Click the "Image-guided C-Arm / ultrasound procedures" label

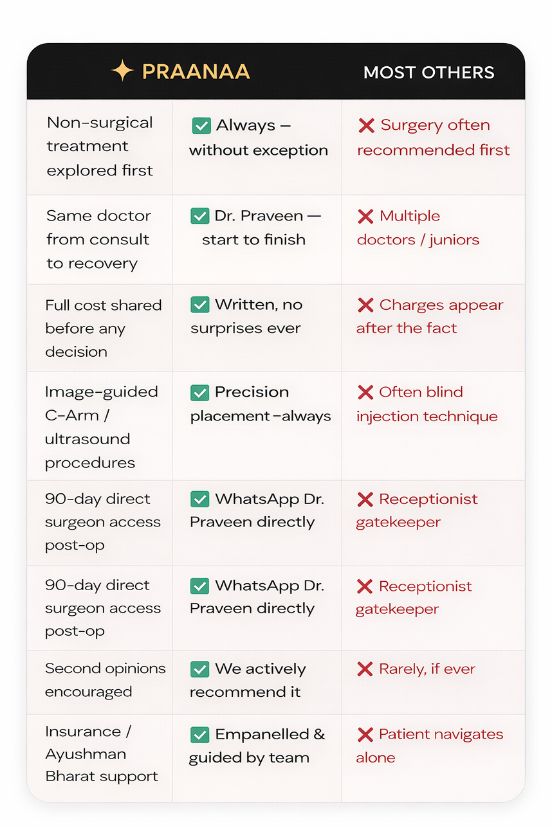(x=101, y=427)
